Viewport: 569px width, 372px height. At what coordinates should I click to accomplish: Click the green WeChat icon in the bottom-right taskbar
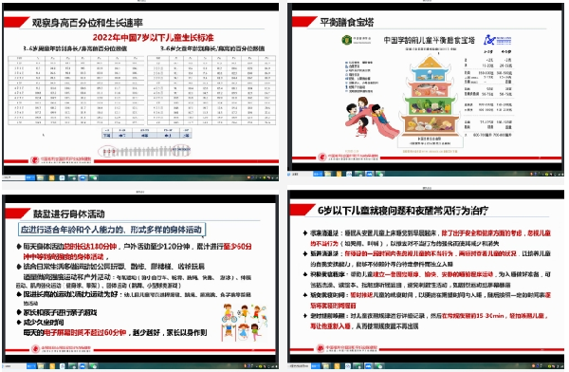tap(378, 366)
